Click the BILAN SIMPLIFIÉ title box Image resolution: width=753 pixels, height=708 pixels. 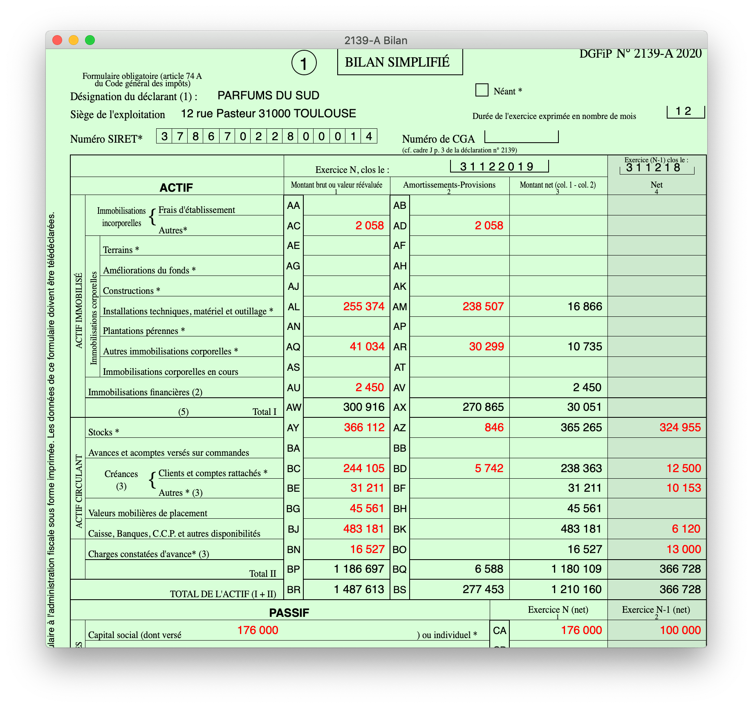point(400,62)
